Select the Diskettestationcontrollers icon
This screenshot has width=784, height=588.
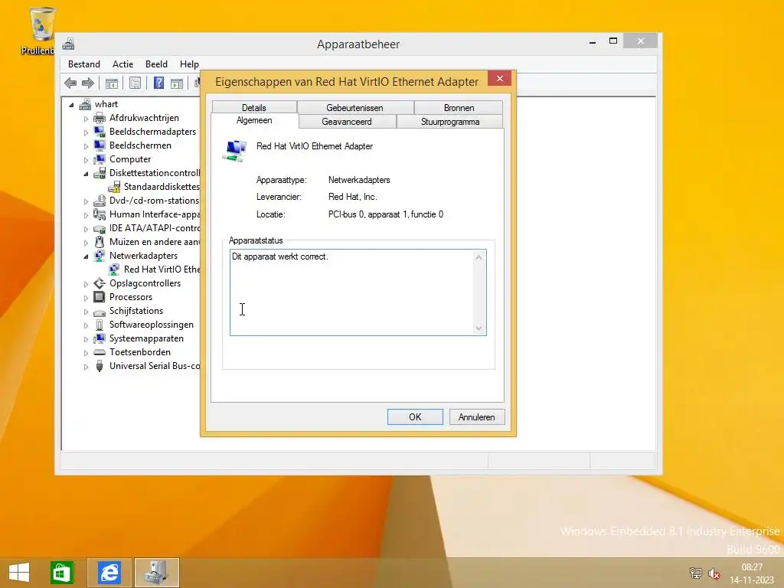[x=100, y=173]
